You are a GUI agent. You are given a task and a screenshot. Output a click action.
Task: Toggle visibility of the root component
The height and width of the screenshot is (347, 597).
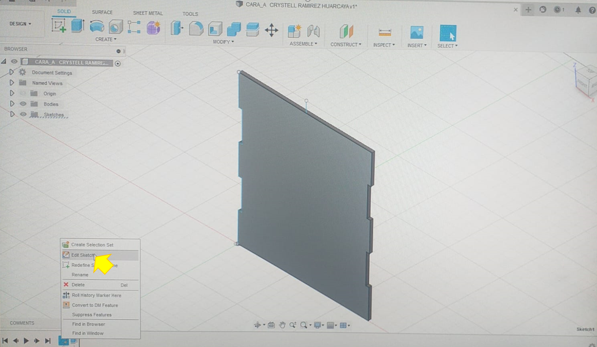[14, 61]
